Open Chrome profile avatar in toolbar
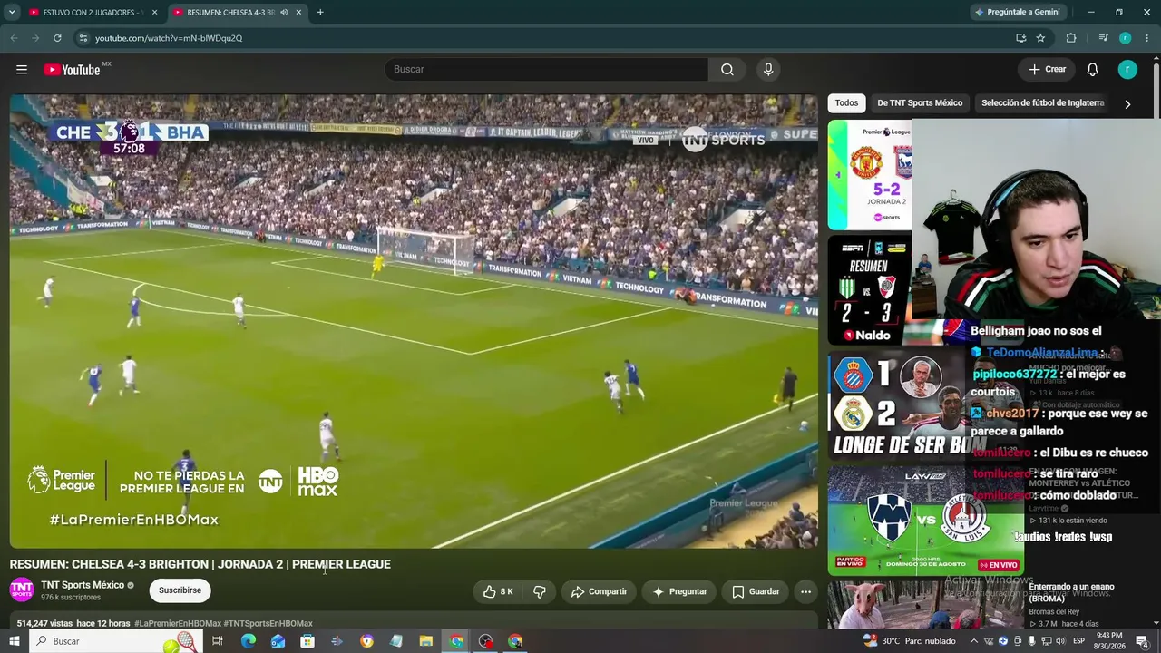The width and height of the screenshot is (1161, 653). click(x=1126, y=38)
